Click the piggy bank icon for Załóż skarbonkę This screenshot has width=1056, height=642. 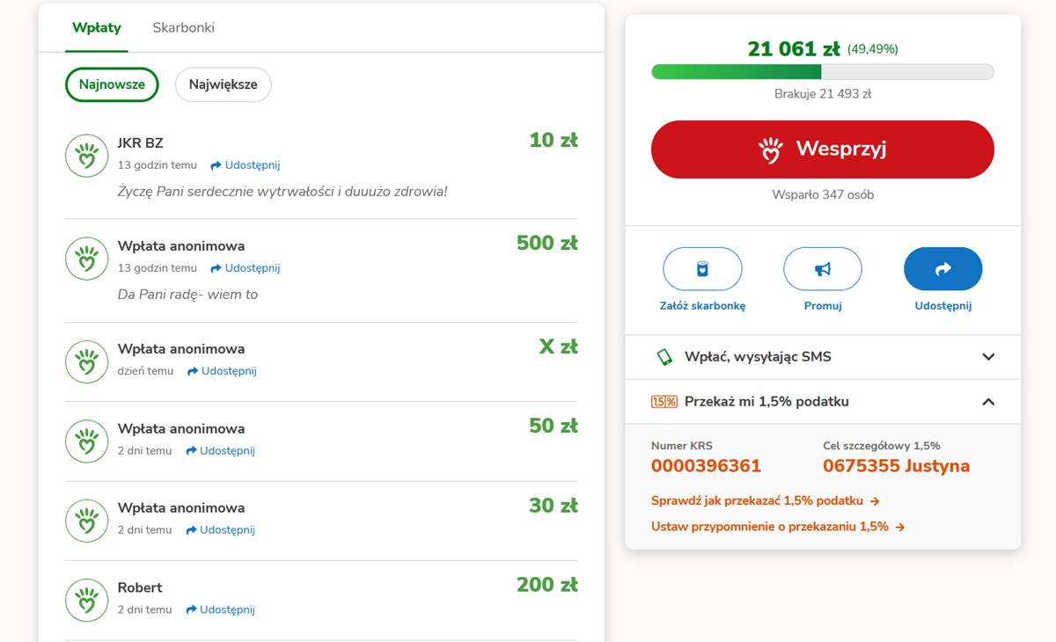tap(702, 269)
